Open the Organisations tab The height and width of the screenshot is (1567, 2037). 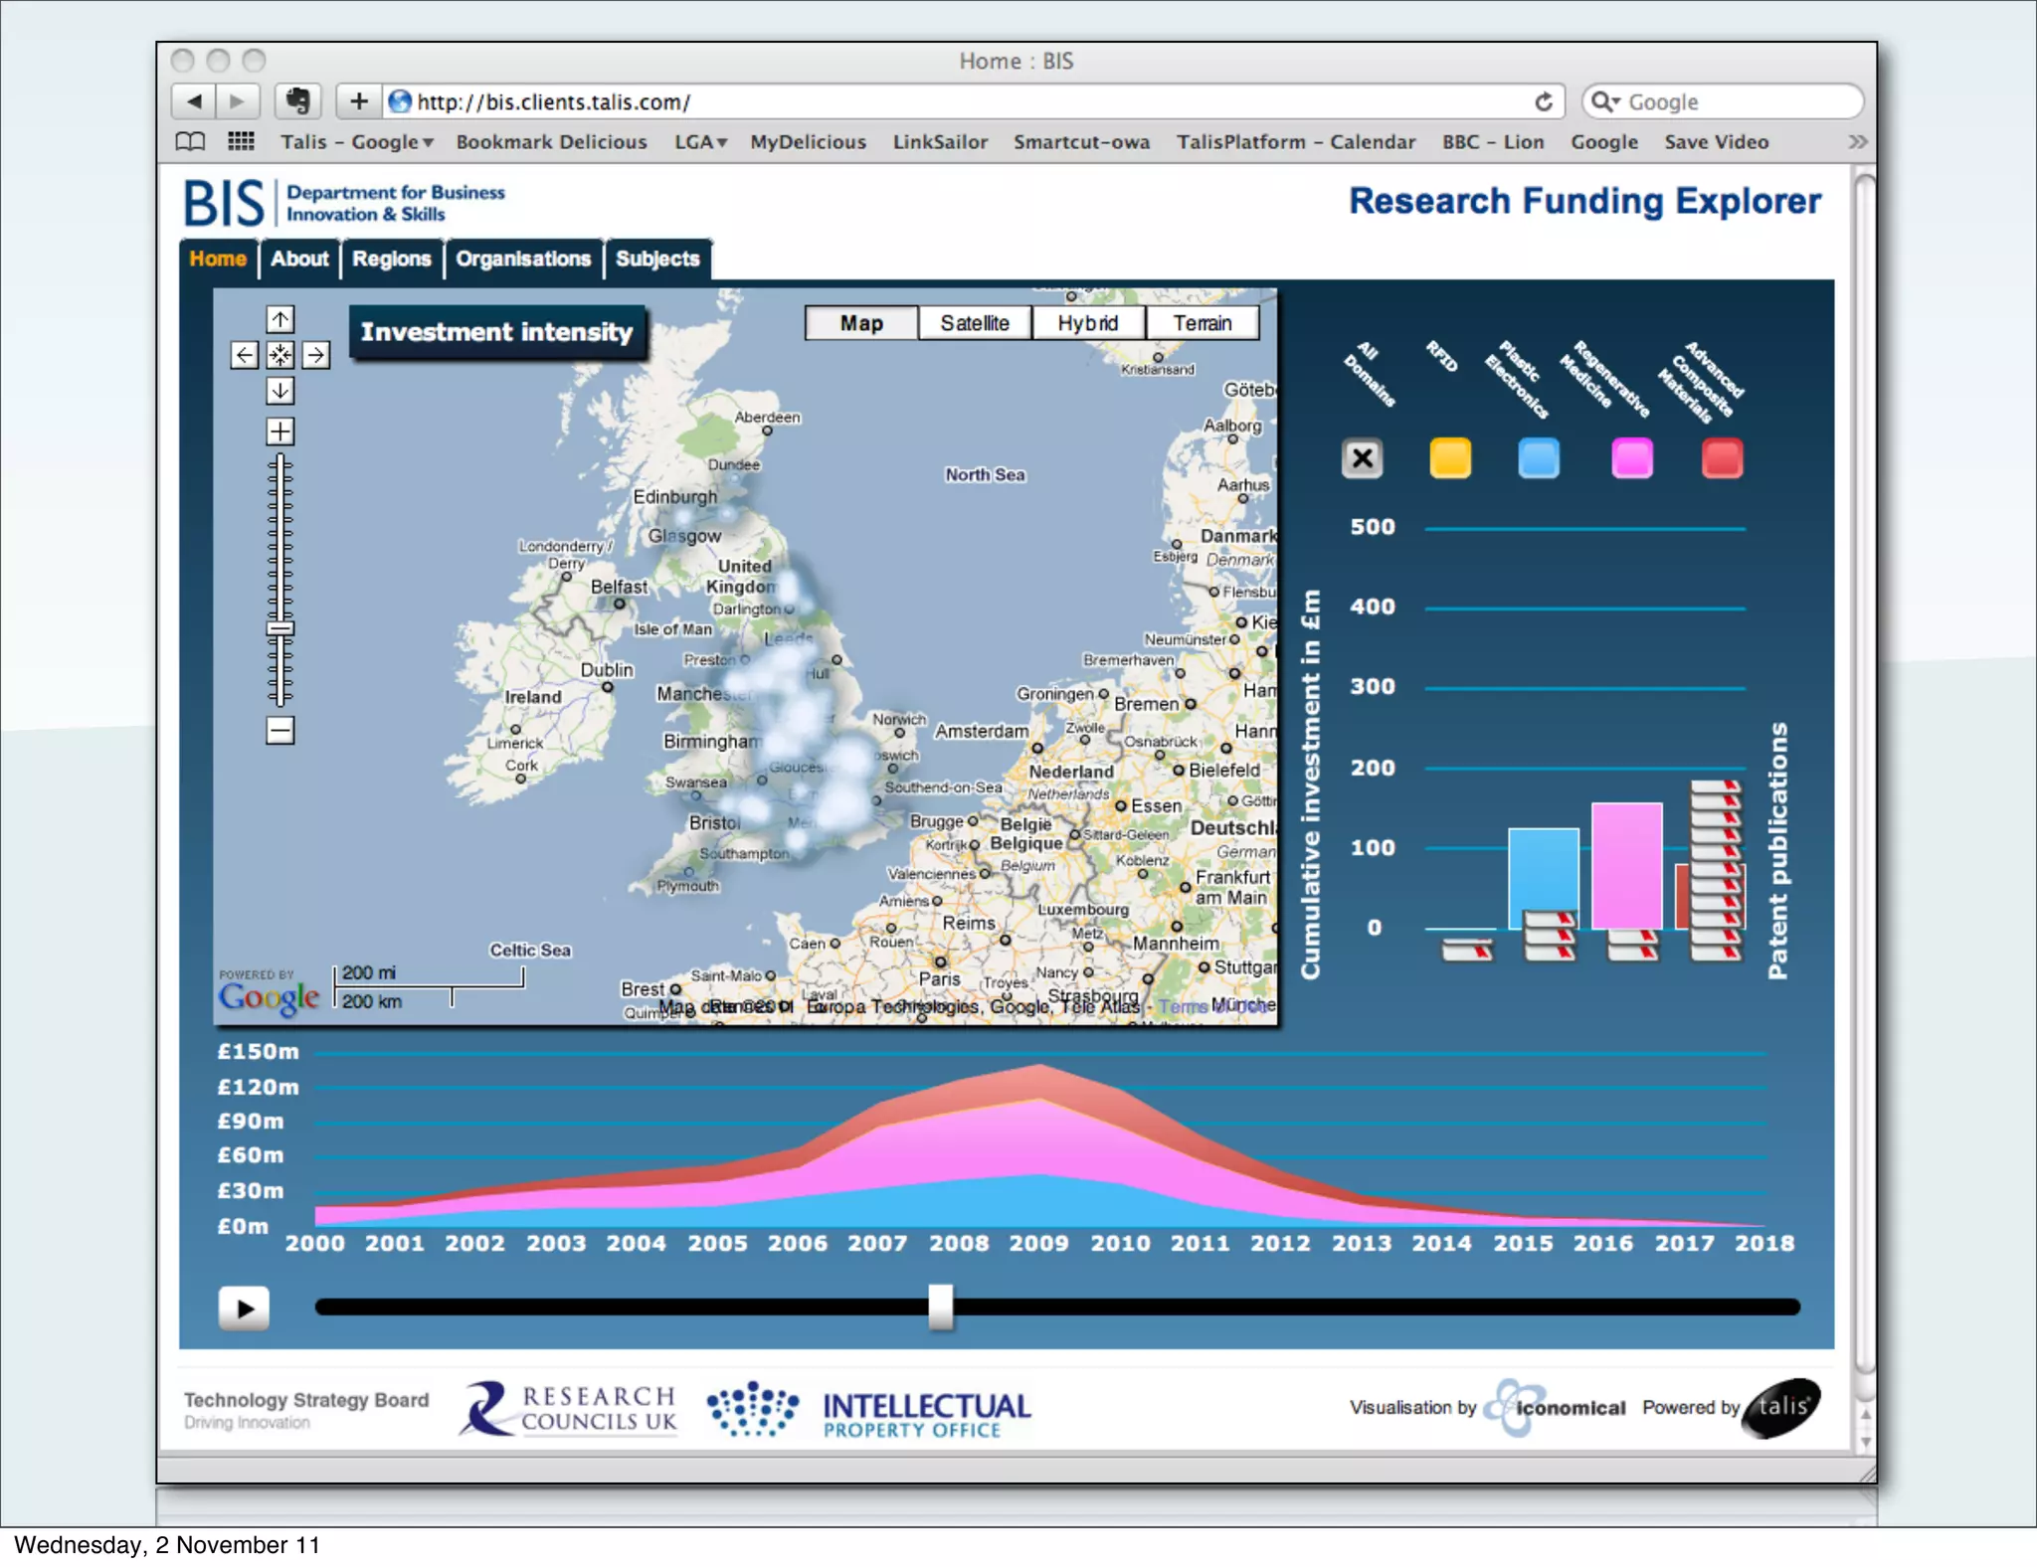(523, 260)
